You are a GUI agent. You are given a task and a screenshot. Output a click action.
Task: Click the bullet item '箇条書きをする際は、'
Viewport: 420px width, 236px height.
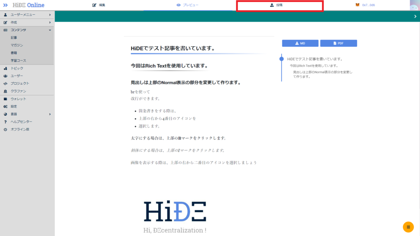pos(157,111)
